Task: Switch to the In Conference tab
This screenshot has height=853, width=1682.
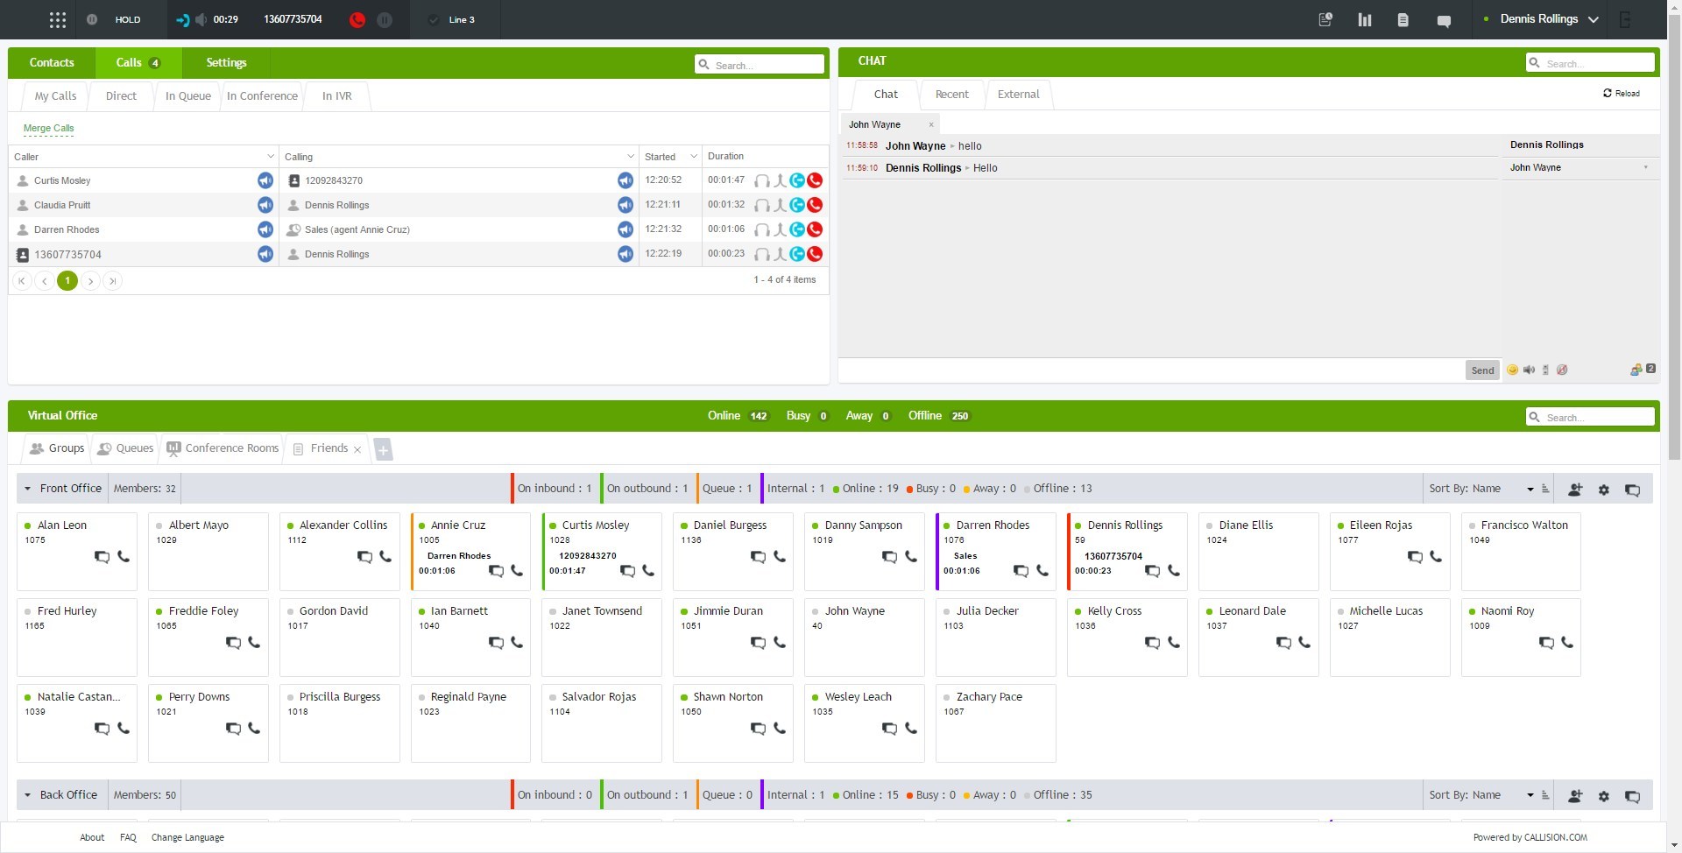Action: [262, 95]
